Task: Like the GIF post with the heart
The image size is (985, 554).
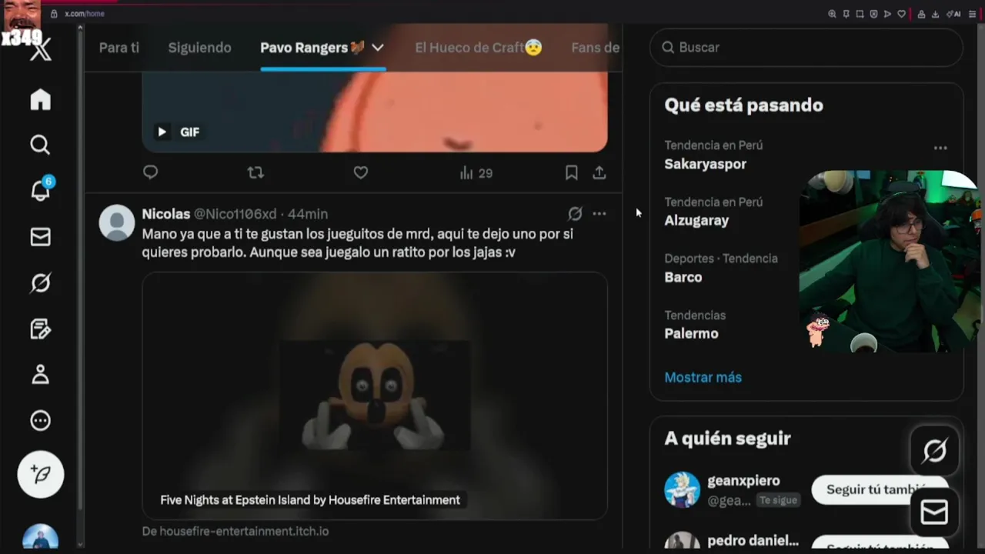Action: [x=360, y=172]
